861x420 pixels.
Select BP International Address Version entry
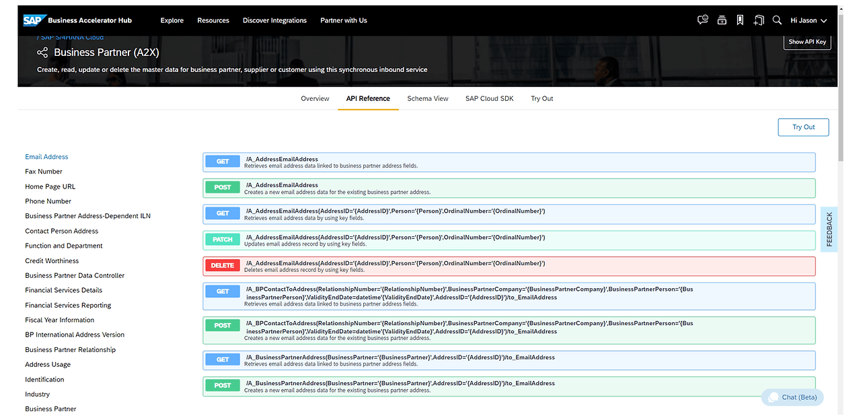click(x=75, y=335)
